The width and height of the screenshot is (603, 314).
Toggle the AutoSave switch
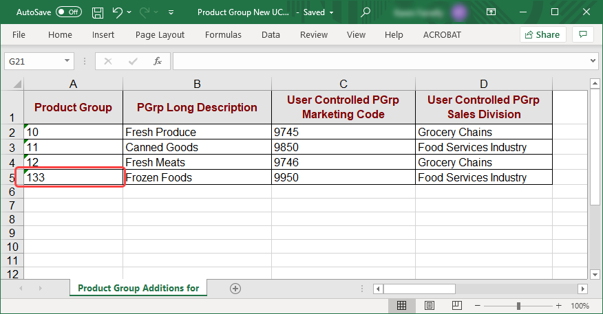pyautogui.click(x=68, y=12)
